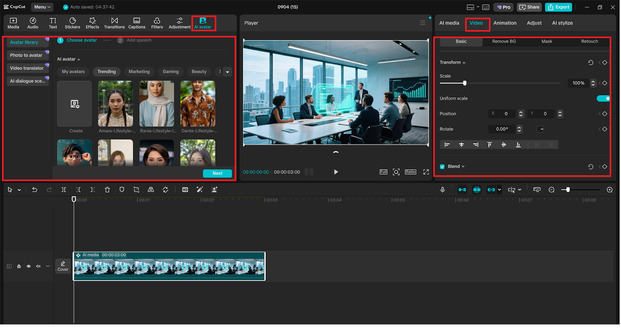Mirror the clip horizontally

[x=151, y=190]
